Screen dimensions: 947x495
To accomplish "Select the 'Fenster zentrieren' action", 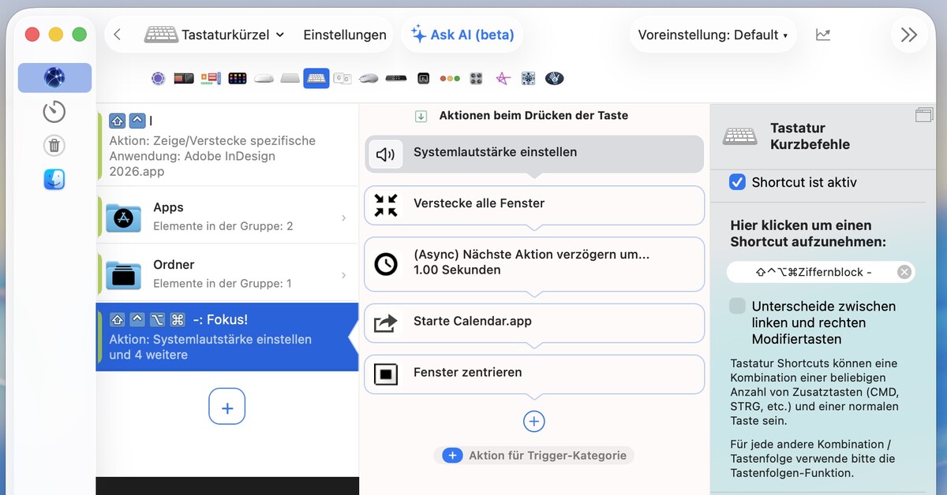I will pos(534,374).
